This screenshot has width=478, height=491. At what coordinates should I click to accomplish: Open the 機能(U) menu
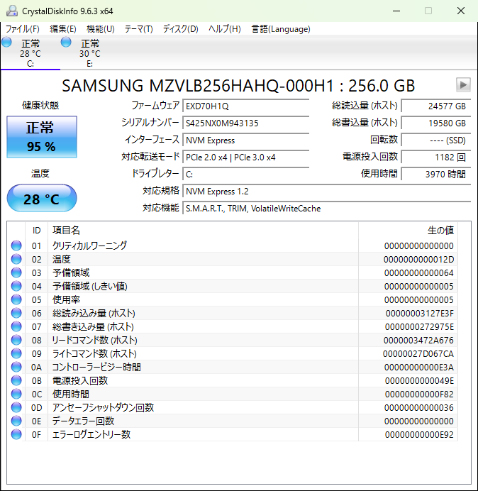[100, 29]
